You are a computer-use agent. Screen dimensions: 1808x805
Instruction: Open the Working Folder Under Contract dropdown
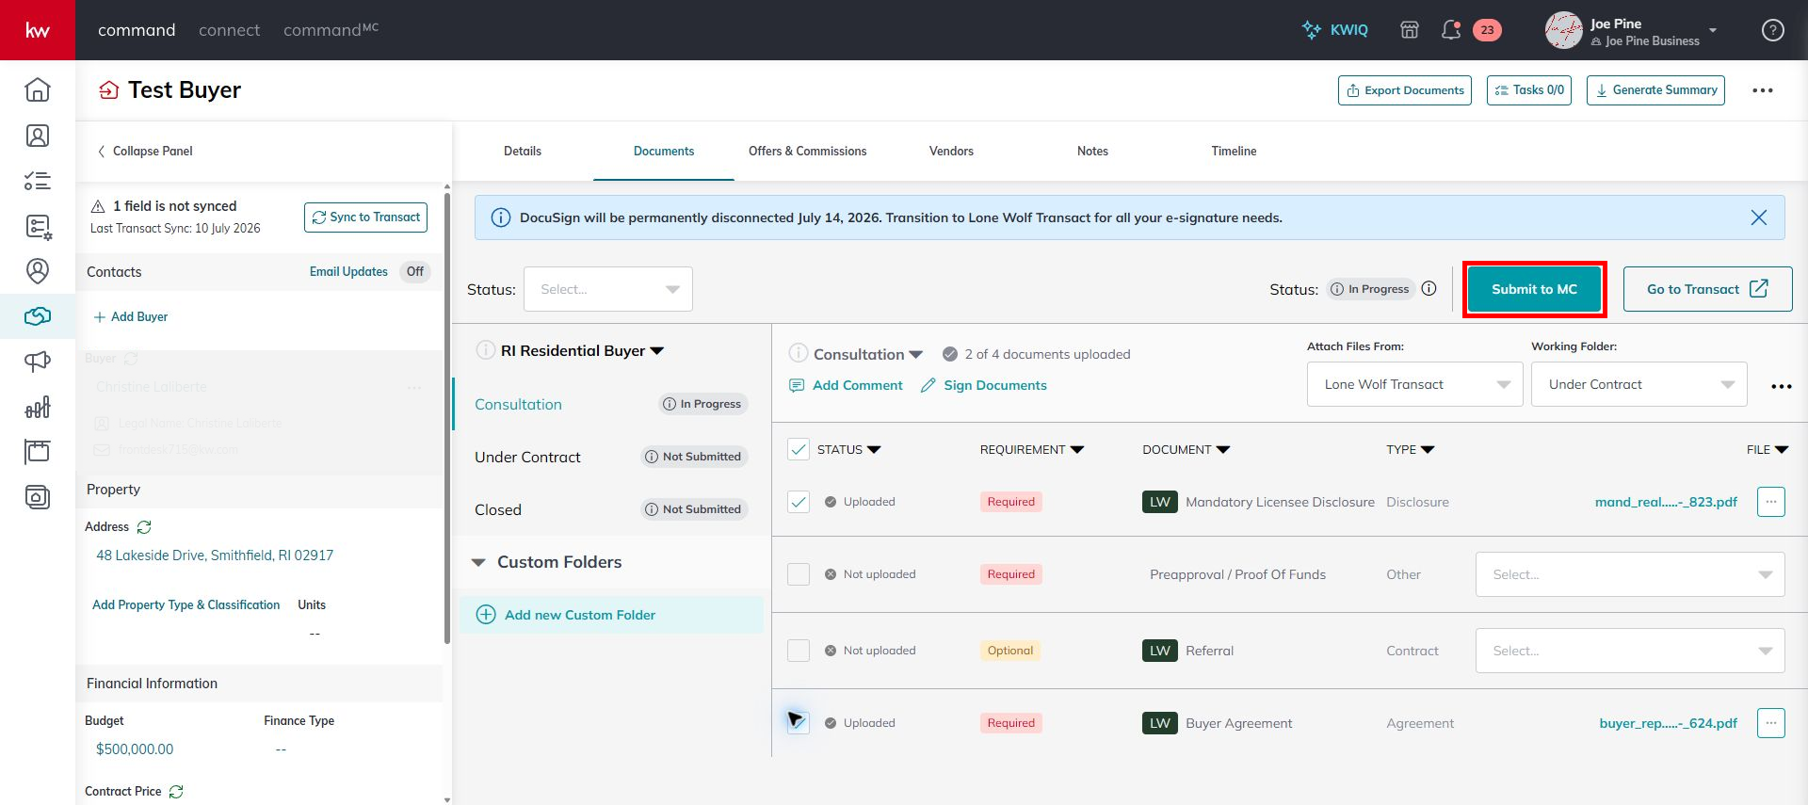[1639, 384]
